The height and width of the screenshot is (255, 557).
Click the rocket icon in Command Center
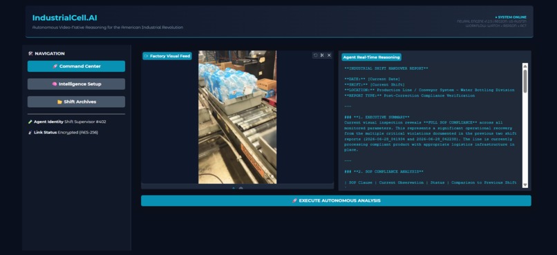55,66
